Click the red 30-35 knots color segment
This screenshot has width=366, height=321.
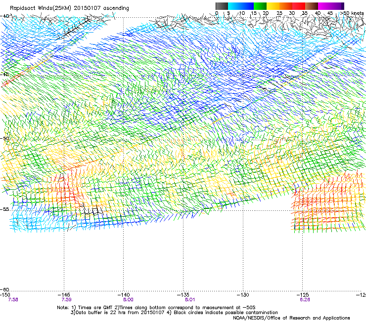[x=299, y=6]
